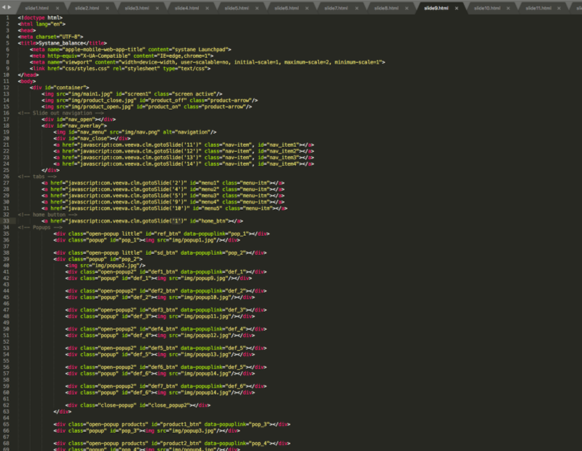This screenshot has height=451, width=582.
Task: Click the 'Popups' comment line
Action: coord(40,227)
